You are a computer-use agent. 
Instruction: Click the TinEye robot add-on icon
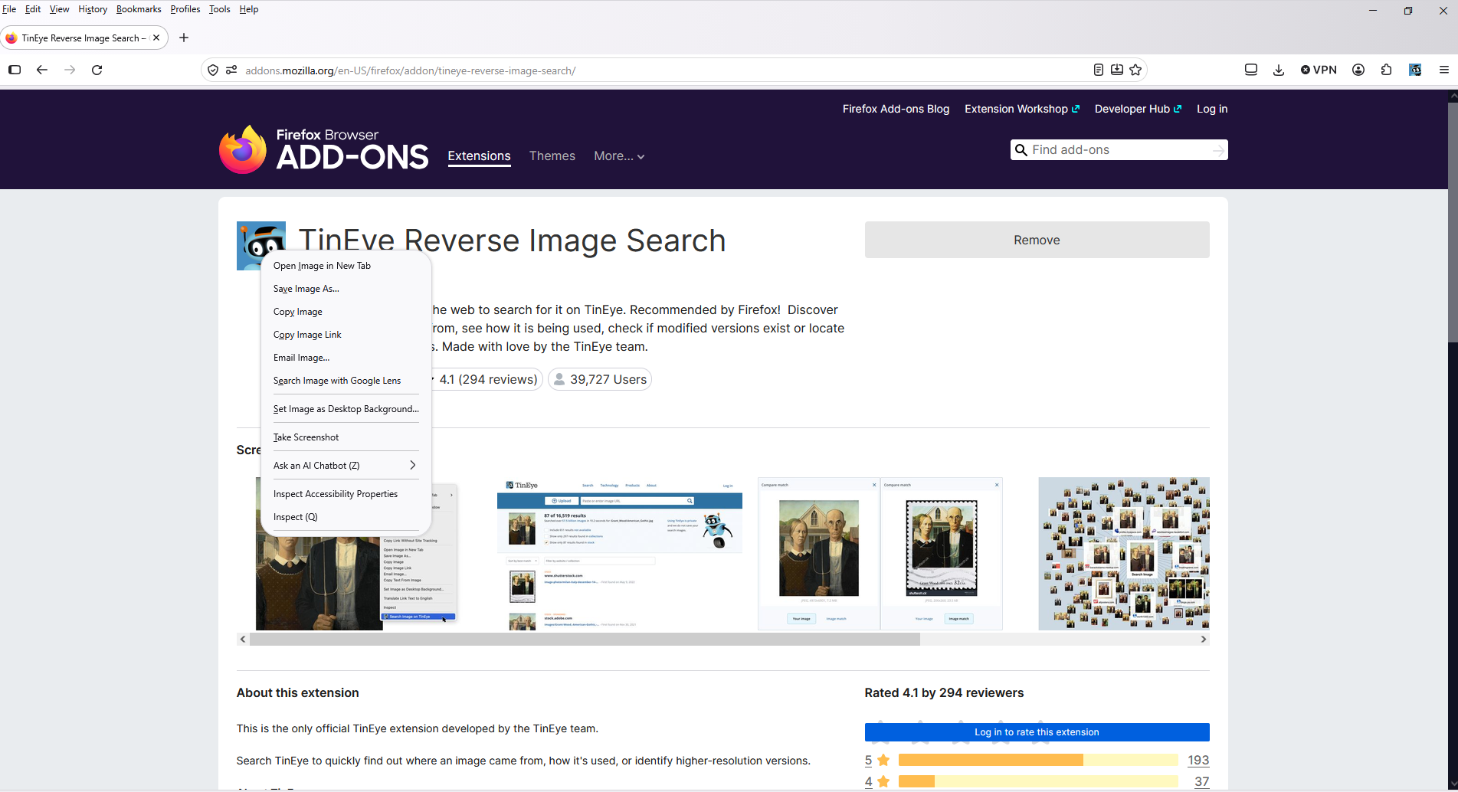260,245
